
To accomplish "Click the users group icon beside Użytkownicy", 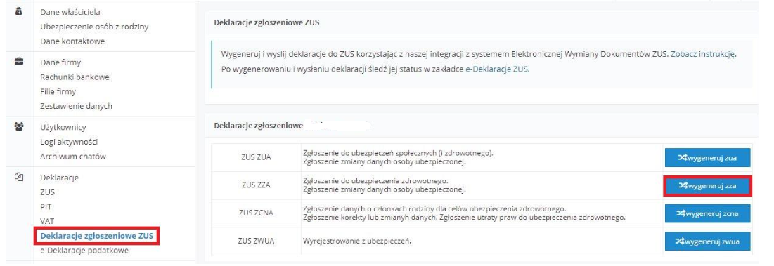I will (19, 126).
